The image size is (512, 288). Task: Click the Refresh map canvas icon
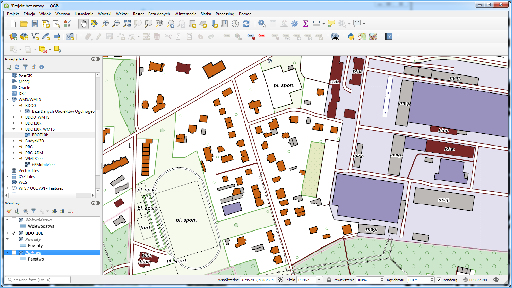(246, 24)
